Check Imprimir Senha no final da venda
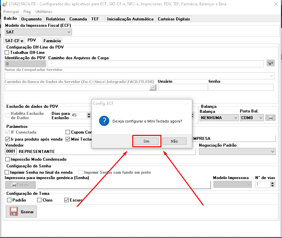 (7, 172)
